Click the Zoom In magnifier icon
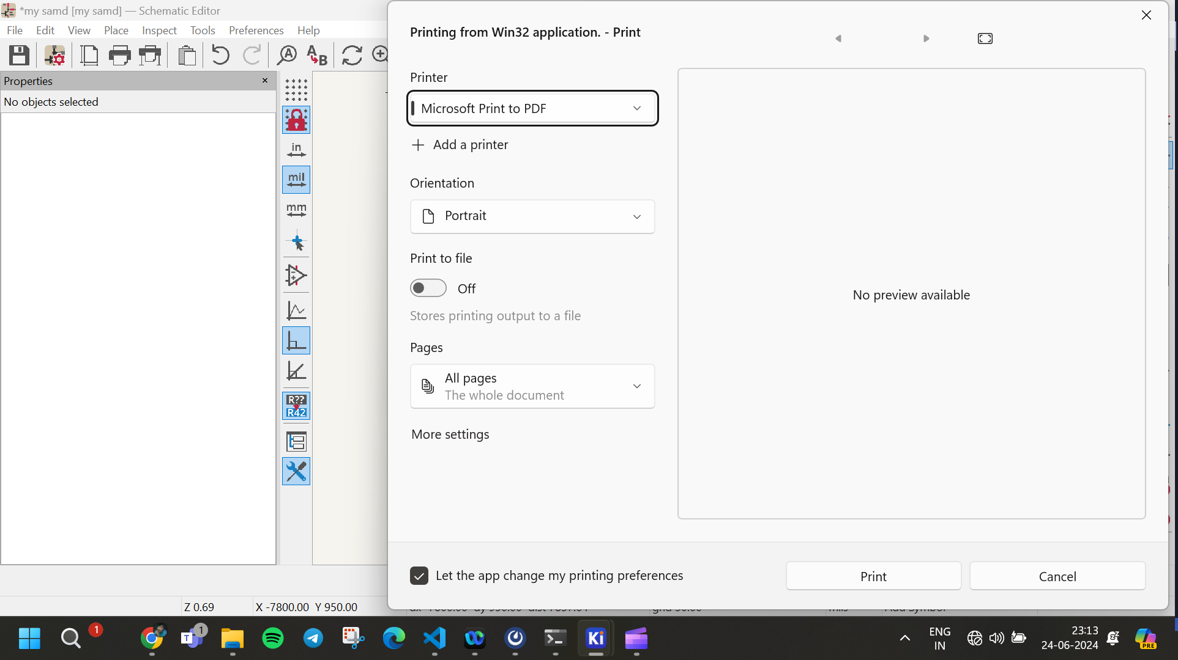 click(x=380, y=56)
